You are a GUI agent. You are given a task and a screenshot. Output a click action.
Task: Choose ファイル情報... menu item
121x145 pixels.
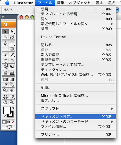pos(75,127)
